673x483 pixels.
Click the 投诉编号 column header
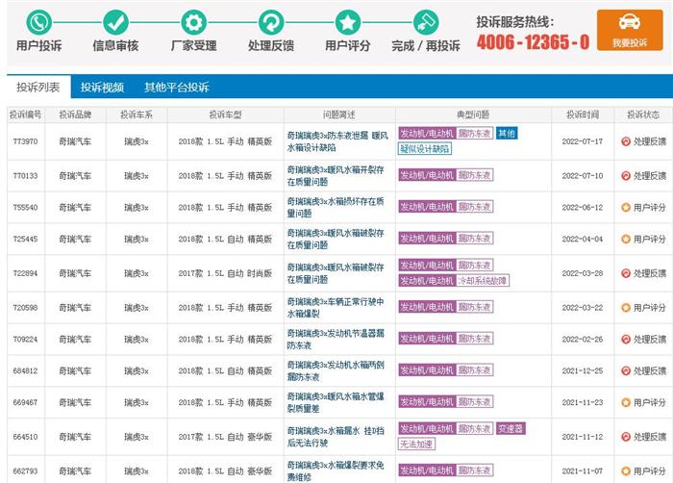[25, 114]
